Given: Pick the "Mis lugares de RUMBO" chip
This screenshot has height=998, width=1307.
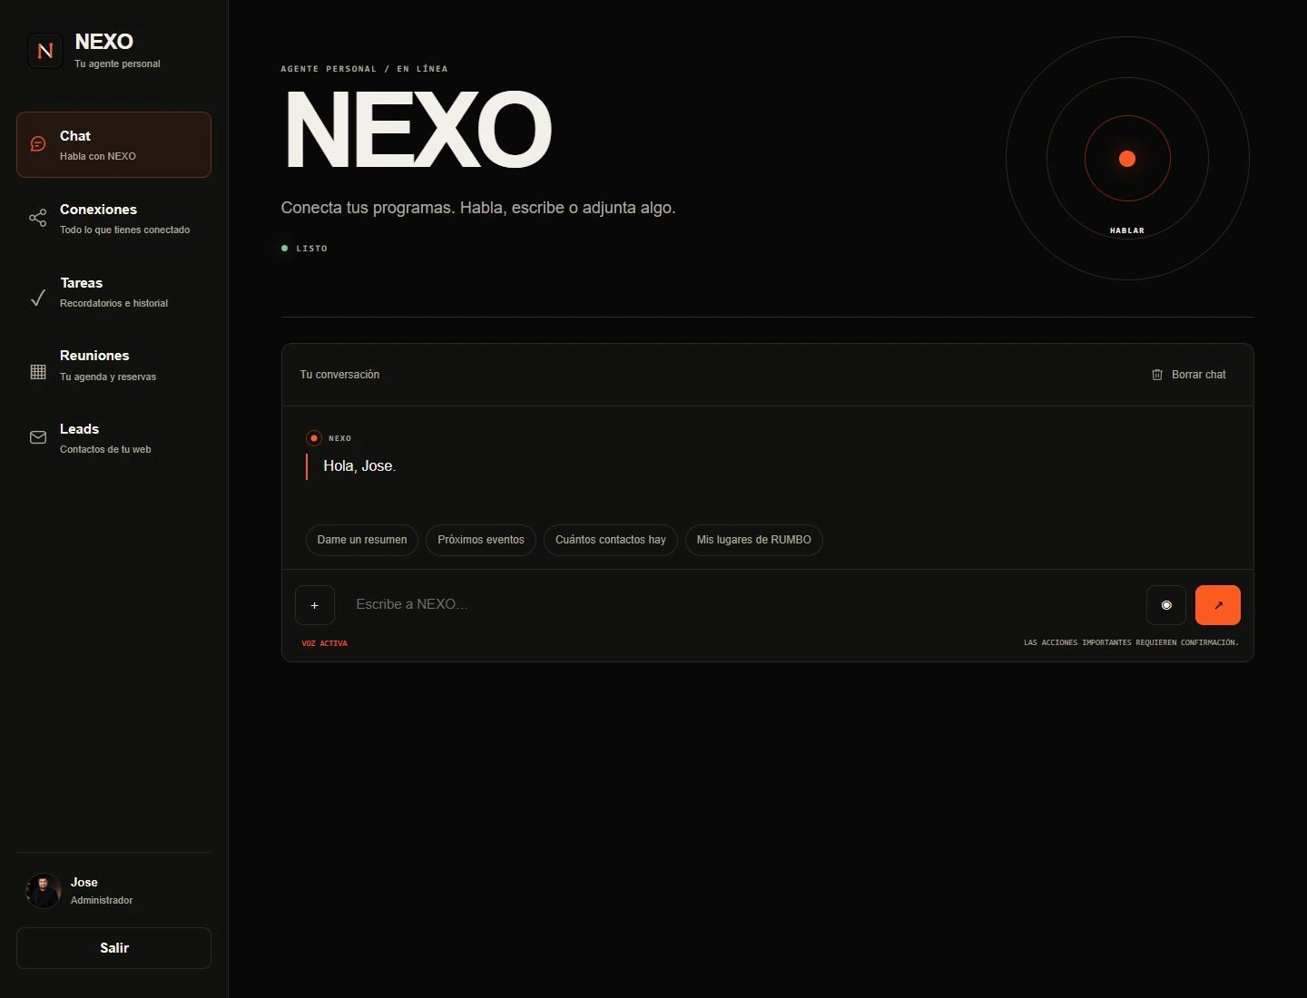Looking at the screenshot, I should tap(754, 540).
